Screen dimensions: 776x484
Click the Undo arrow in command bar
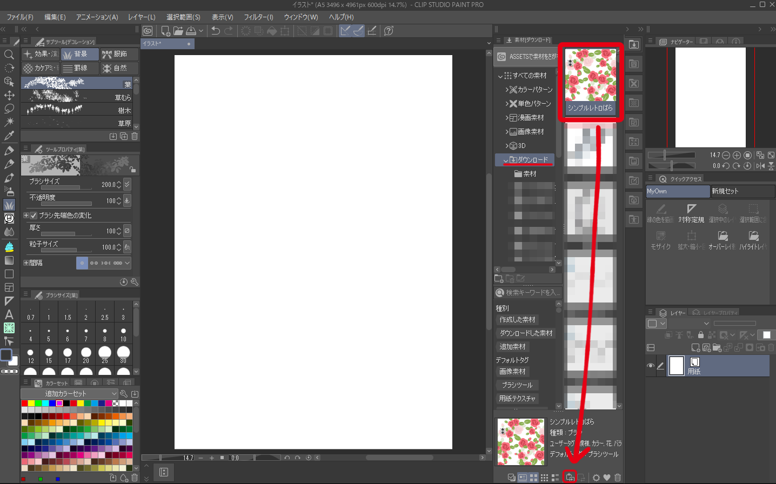(216, 31)
